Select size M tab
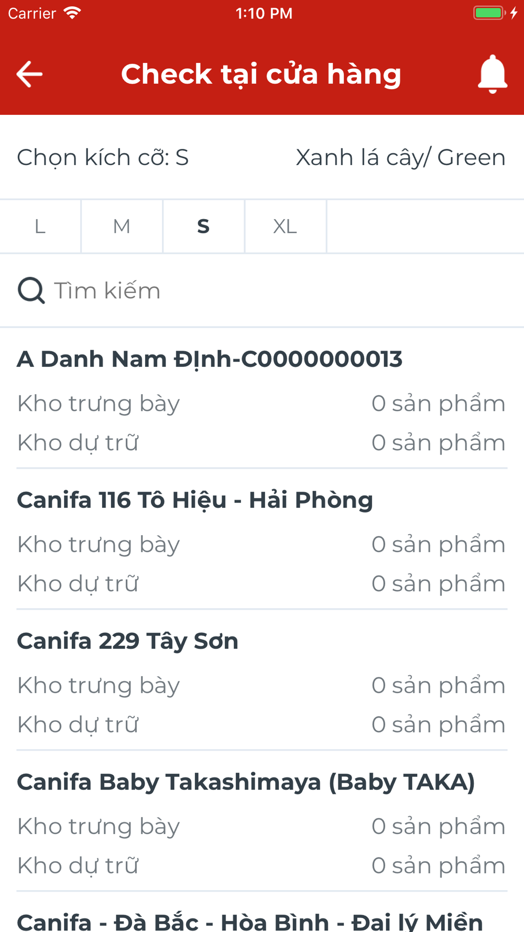Screen dimensions: 524x932 tap(122, 226)
